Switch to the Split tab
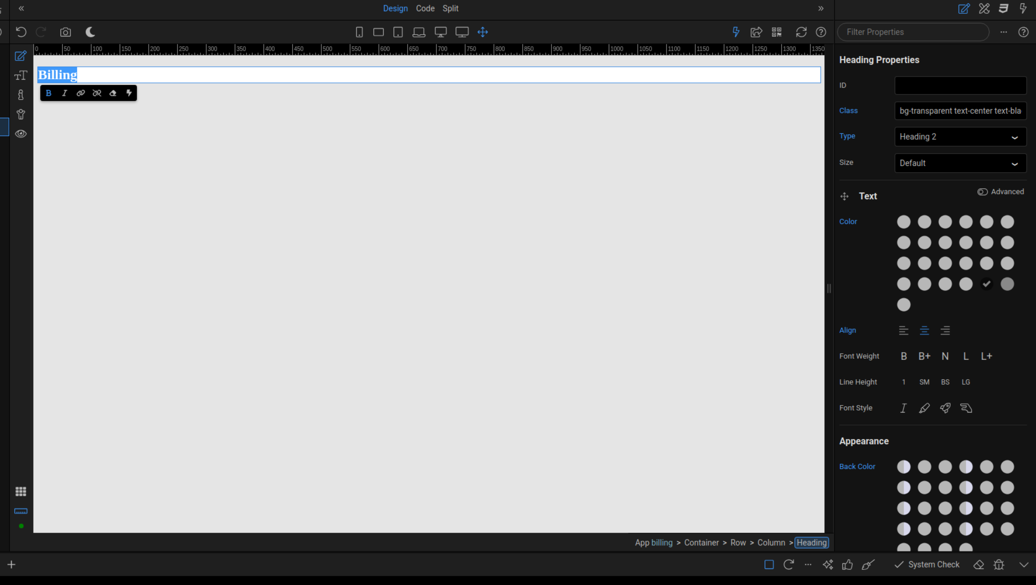Viewport: 1036px width, 585px height. click(450, 8)
